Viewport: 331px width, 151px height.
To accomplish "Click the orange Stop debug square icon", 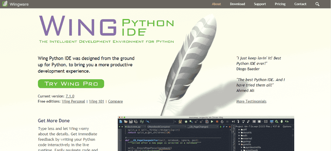I will [x=217, y=121].
